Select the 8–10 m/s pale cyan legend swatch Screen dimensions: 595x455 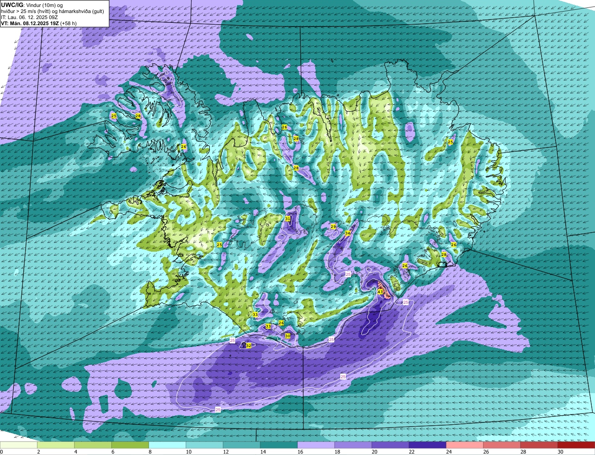[x=167, y=445]
